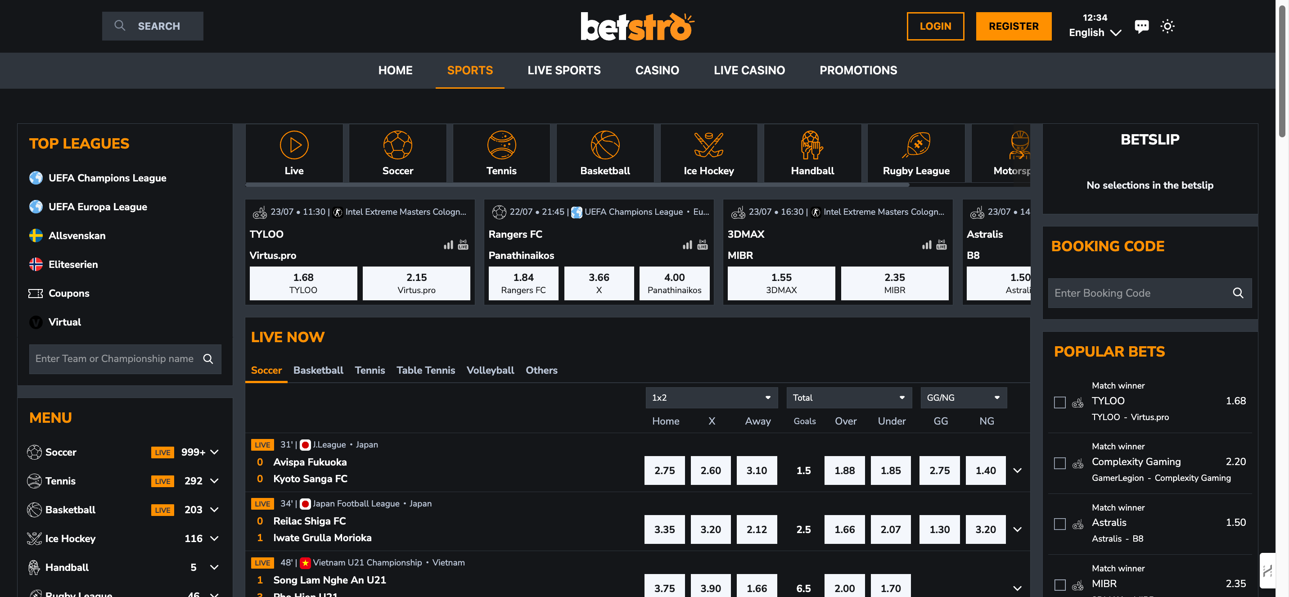Screen dimensions: 1289x597
Task: Open statistics icon for 3DMAX match card
Action: tap(927, 245)
